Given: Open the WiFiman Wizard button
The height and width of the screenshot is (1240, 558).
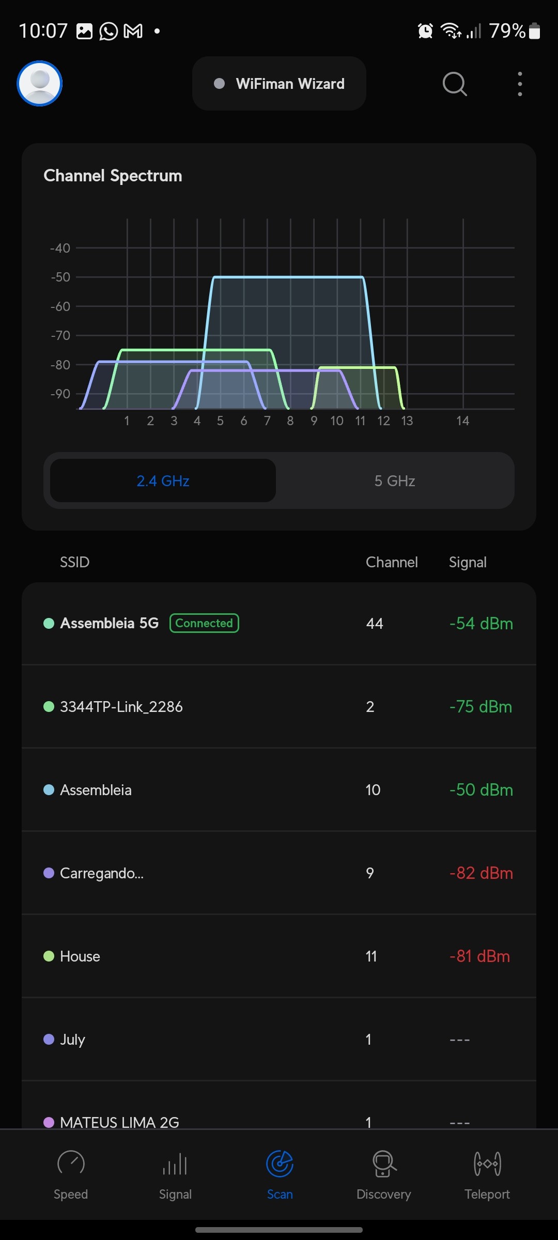Looking at the screenshot, I should click(x=279, y=84).
